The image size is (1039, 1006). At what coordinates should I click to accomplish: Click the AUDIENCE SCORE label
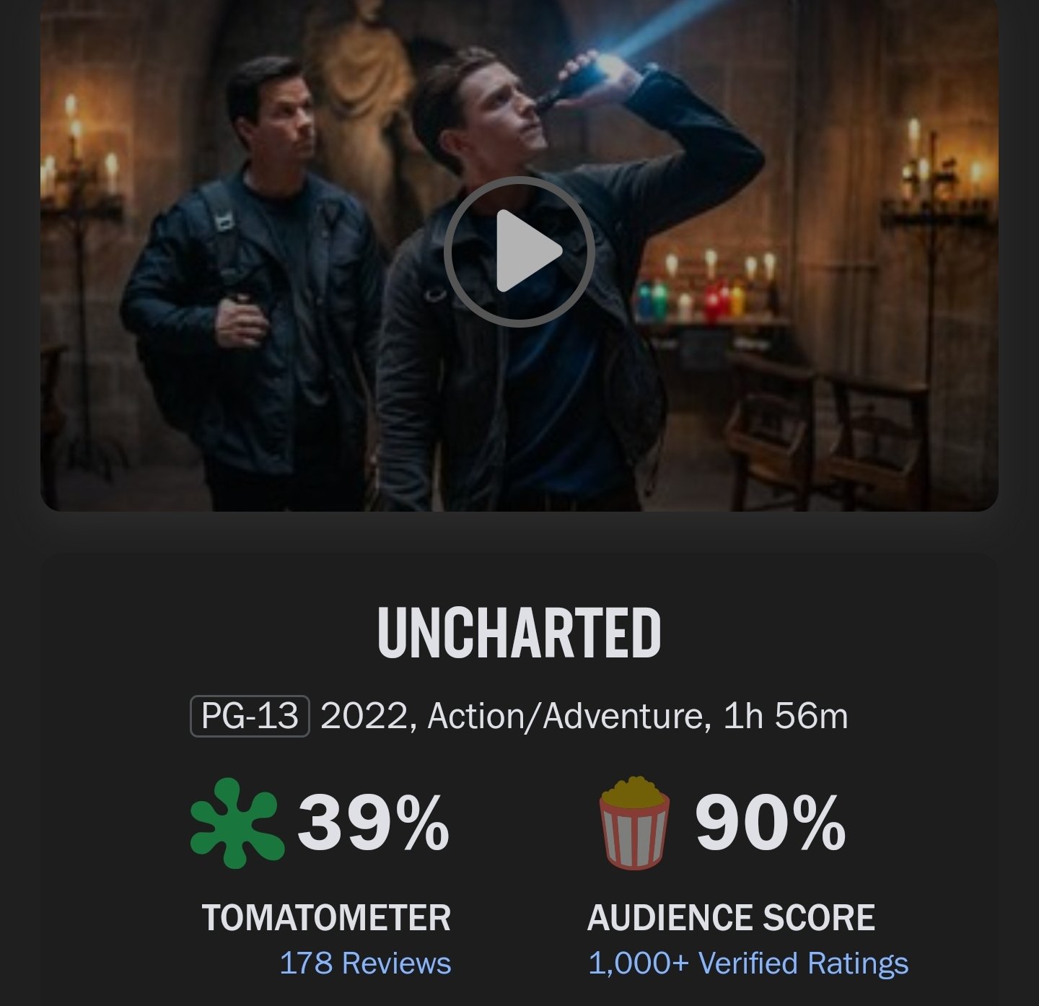click(731, 918)
